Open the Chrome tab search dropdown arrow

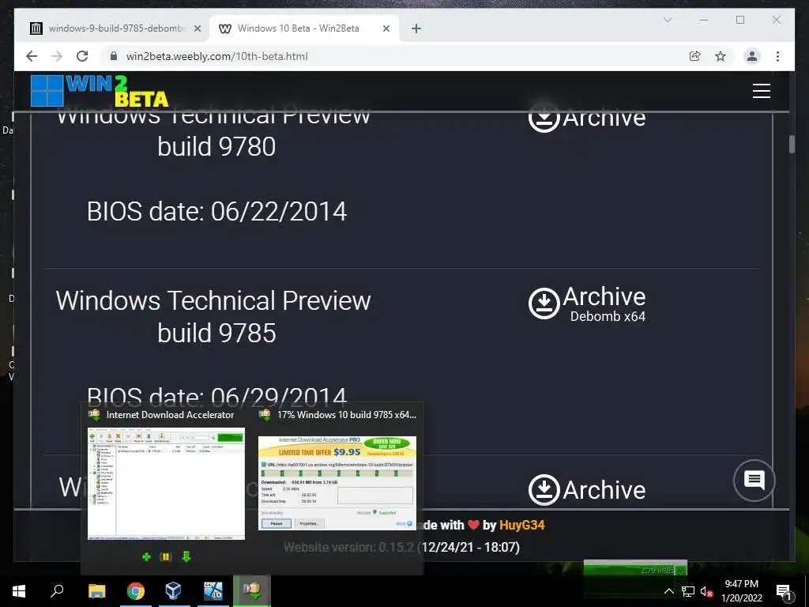667,20
